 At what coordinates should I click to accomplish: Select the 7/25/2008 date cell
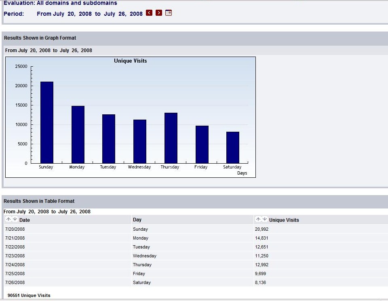click(15, 274)
